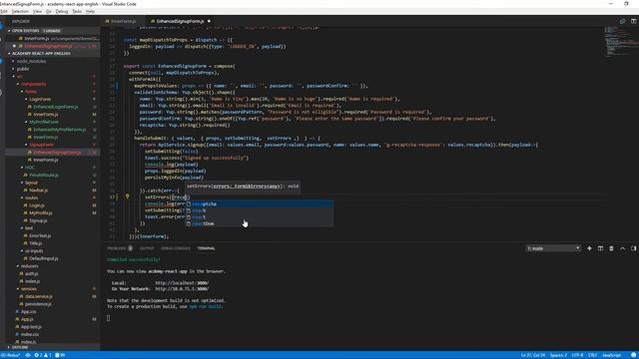Collapse the OPEN EDITORS section

pyautogui.click(x=53, y=31)
